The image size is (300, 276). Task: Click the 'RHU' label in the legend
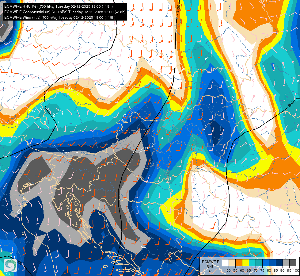211,266
